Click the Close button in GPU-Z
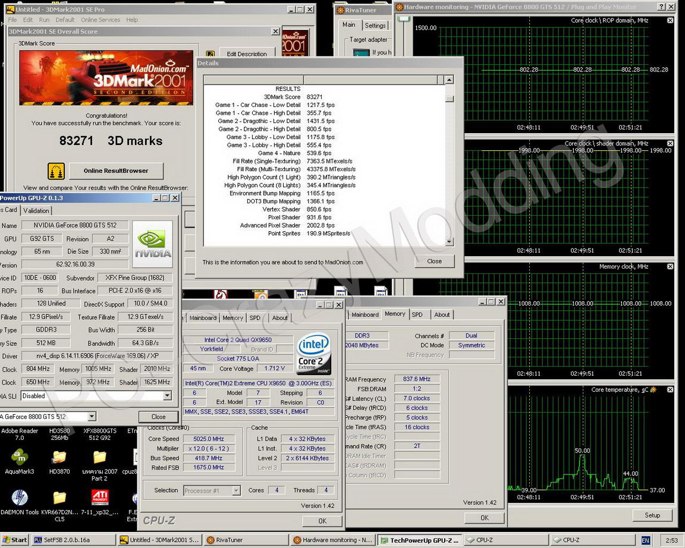This screenshot has width=685, height=548. (158, 417)
